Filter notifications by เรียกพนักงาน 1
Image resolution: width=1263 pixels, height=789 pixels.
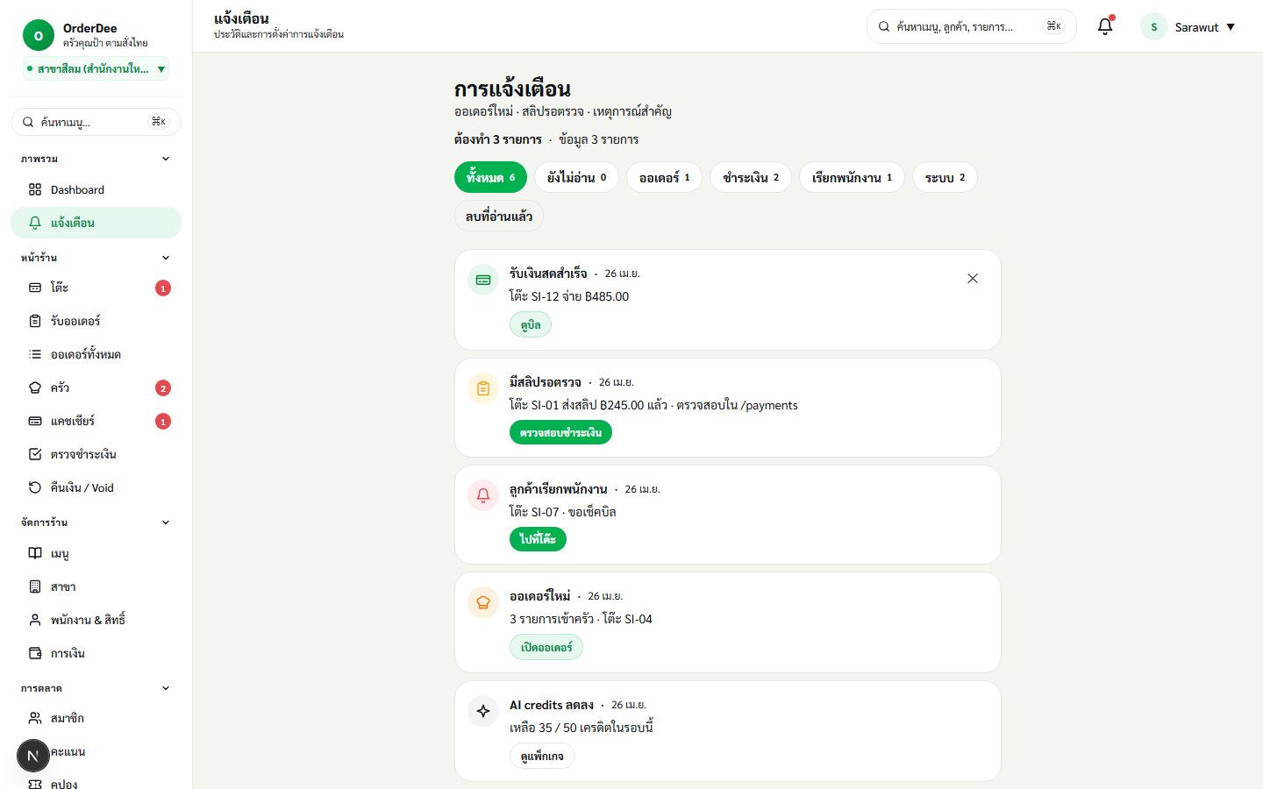click(852, 177)
